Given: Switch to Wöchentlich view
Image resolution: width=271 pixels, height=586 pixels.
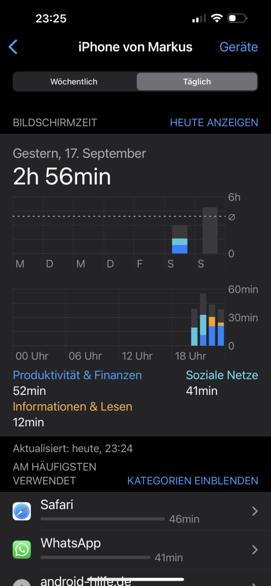Looking at the screenshot, I should (x=74, y=81).
